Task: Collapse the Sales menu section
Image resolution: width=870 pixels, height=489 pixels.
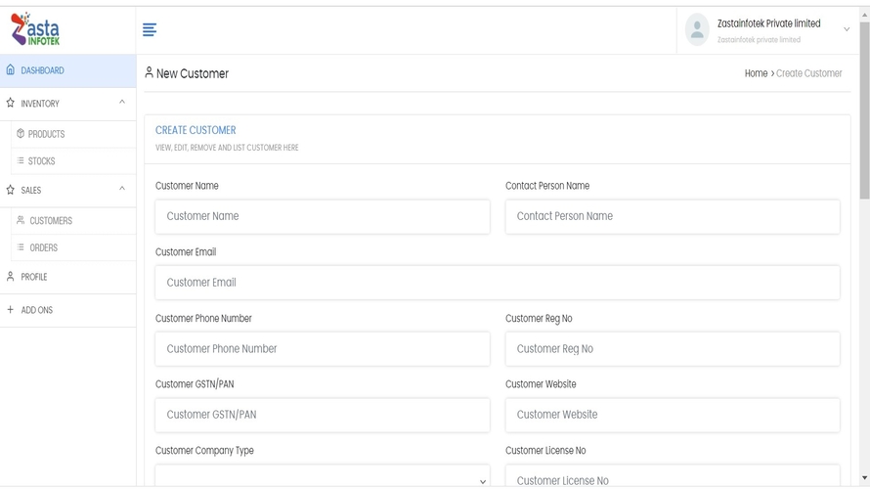Action: coord(122,190)
